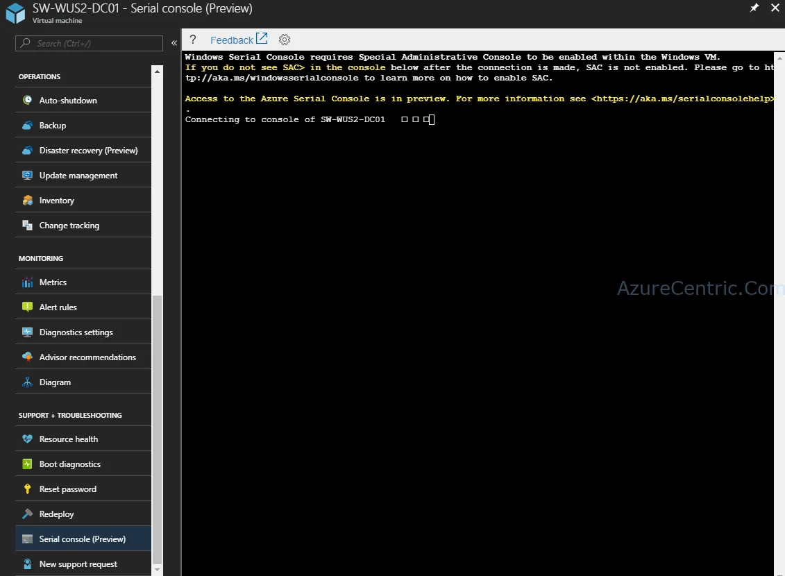Click the sidebar scroll up arrow
Screen dimensions: 785x576
tap(157, 71)
